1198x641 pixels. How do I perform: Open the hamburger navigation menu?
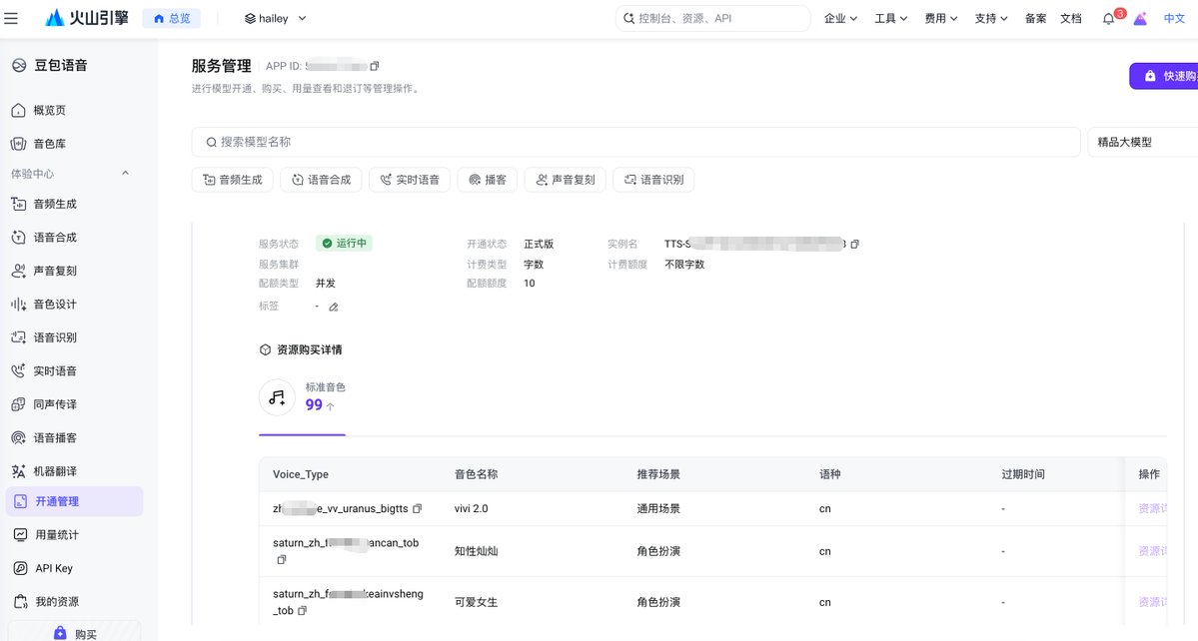coord(11,18)
